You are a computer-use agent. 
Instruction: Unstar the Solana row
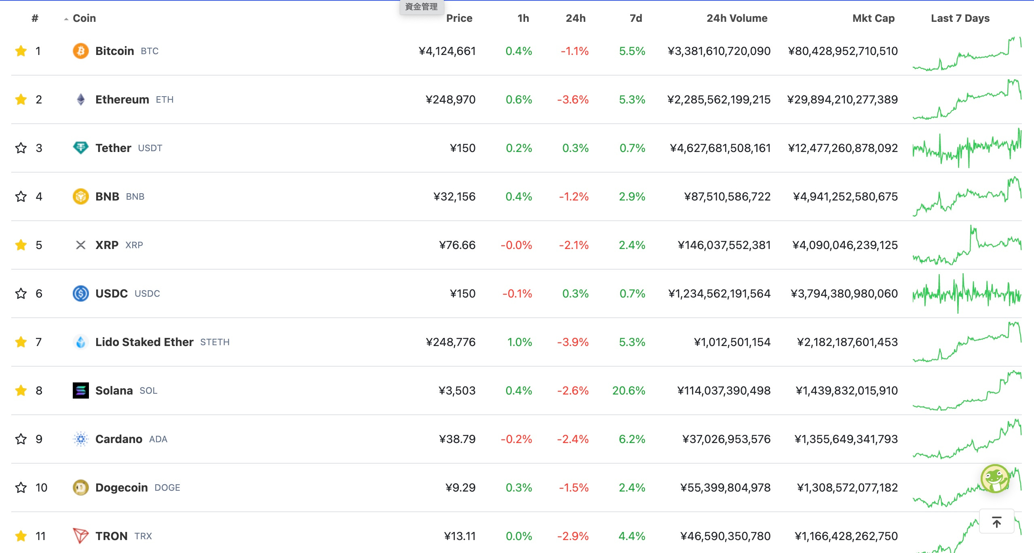(21, 390)
